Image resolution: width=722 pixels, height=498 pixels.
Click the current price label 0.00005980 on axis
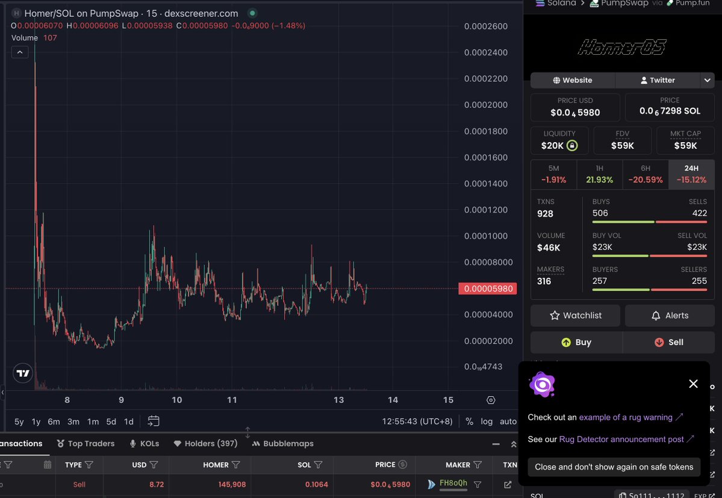click(x=488, y=288)
